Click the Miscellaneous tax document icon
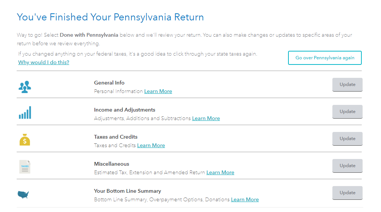381x212 pixels. 25,167
